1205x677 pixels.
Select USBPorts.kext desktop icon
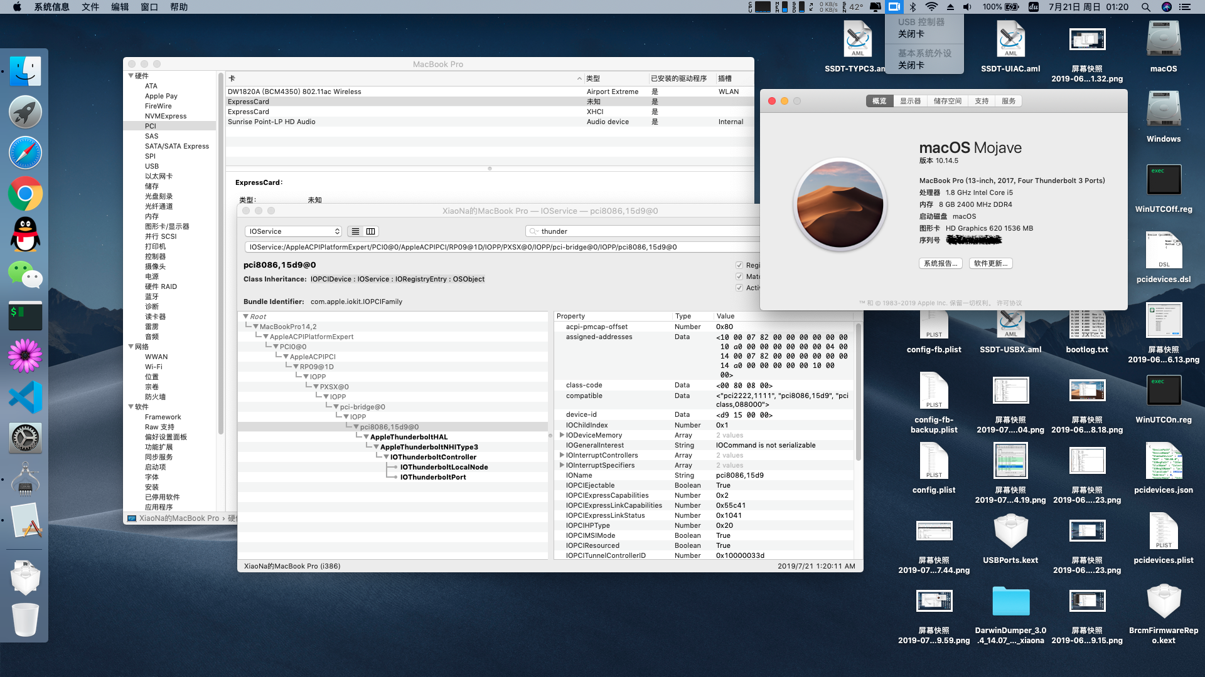point(1010,538)
